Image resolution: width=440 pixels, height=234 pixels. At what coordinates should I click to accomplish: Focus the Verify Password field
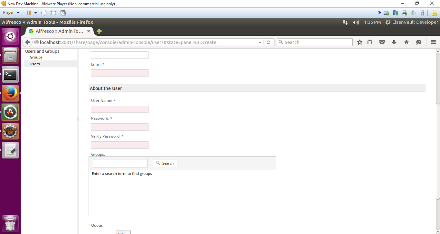(x=120, y=145)
